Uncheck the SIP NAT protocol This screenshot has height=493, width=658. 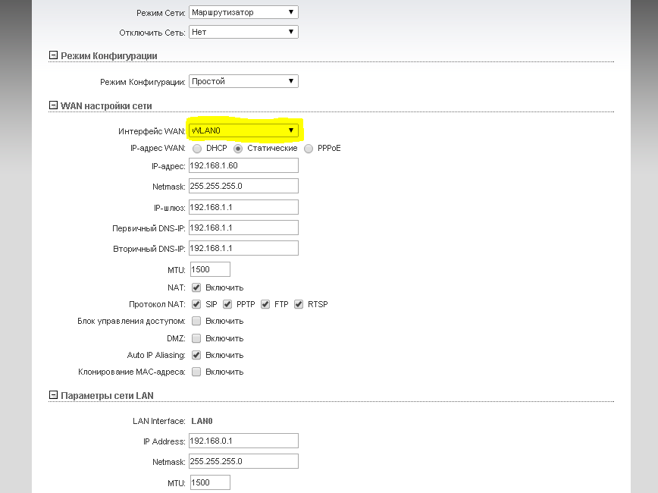(x=196, y=304)
